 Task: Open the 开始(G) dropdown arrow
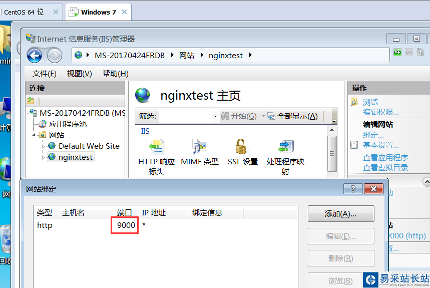point(263,116)
